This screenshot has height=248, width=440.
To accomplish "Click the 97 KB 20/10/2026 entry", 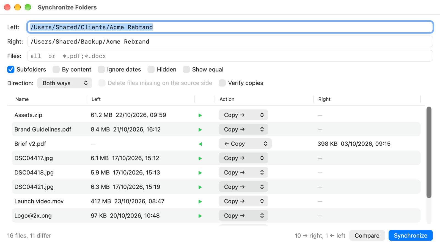I will [x=125, y=216].
